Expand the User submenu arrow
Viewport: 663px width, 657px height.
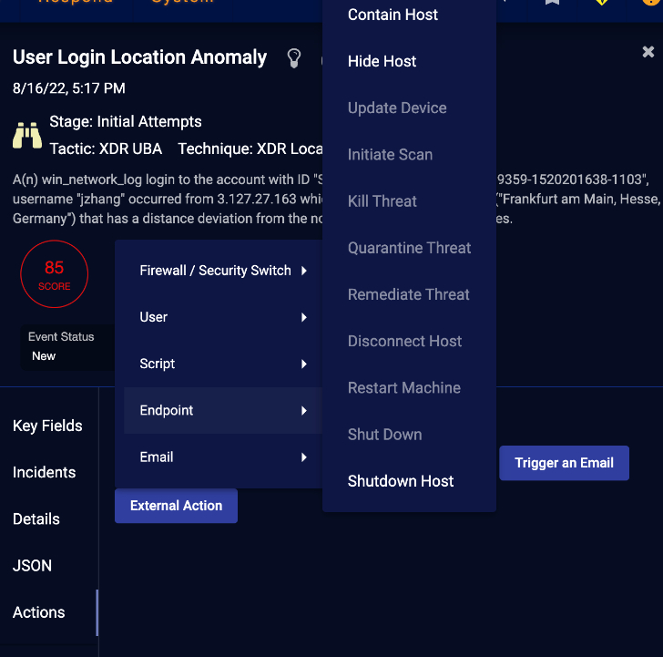pos(303,317)
